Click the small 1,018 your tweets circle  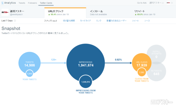(30, 74)
